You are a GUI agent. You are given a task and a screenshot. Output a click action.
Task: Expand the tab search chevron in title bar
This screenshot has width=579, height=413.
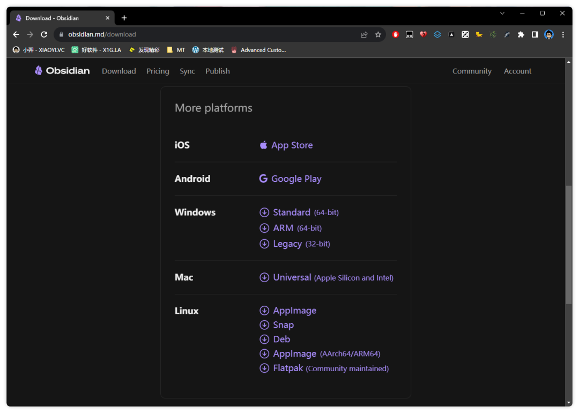[502, 13]
